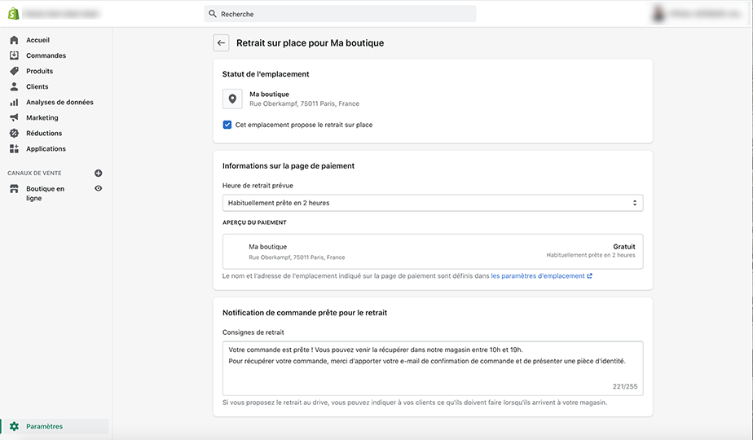This screenshot has height=440, width=753.
Task: Click the Réductions discount badge icon
Action: (14, 134)
